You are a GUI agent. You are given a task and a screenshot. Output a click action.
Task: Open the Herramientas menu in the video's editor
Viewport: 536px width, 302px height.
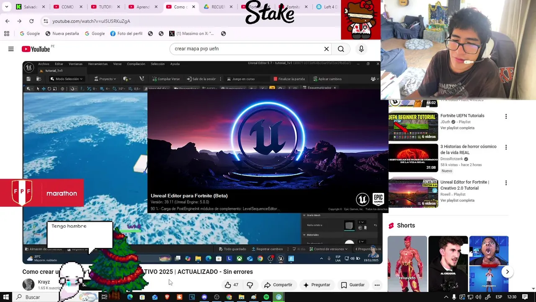[x=98, y=64]
